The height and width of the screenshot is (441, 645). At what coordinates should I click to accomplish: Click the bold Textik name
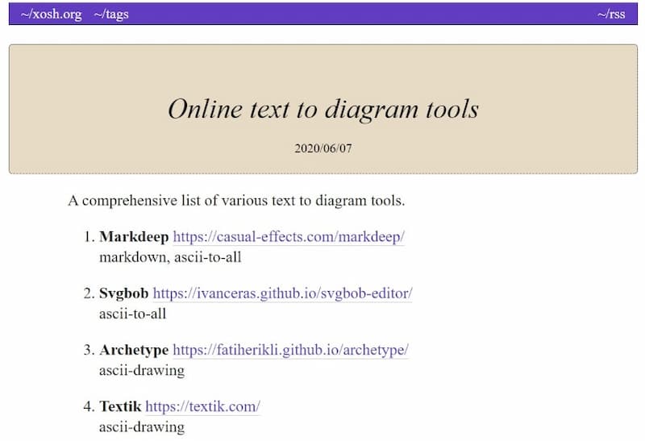120,406
